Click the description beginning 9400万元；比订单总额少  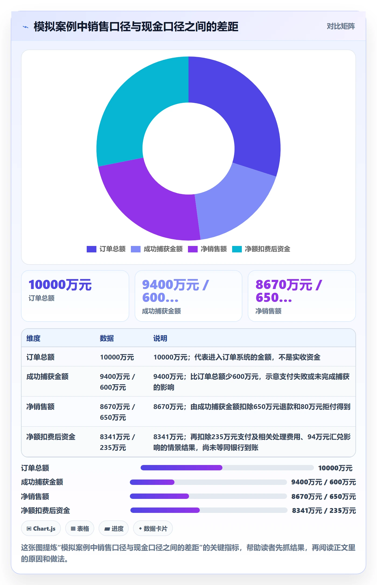pyautogui.click(x=252, y=382)
